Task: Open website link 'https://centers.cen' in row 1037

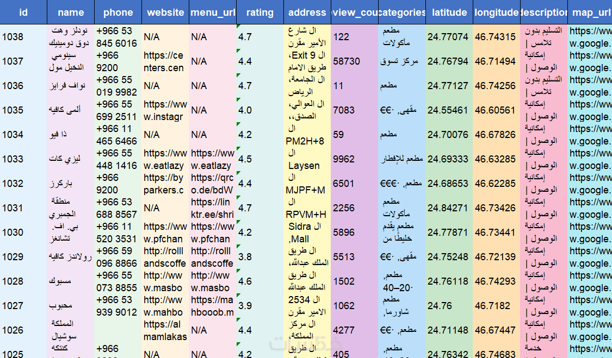Action: point(165,61)
